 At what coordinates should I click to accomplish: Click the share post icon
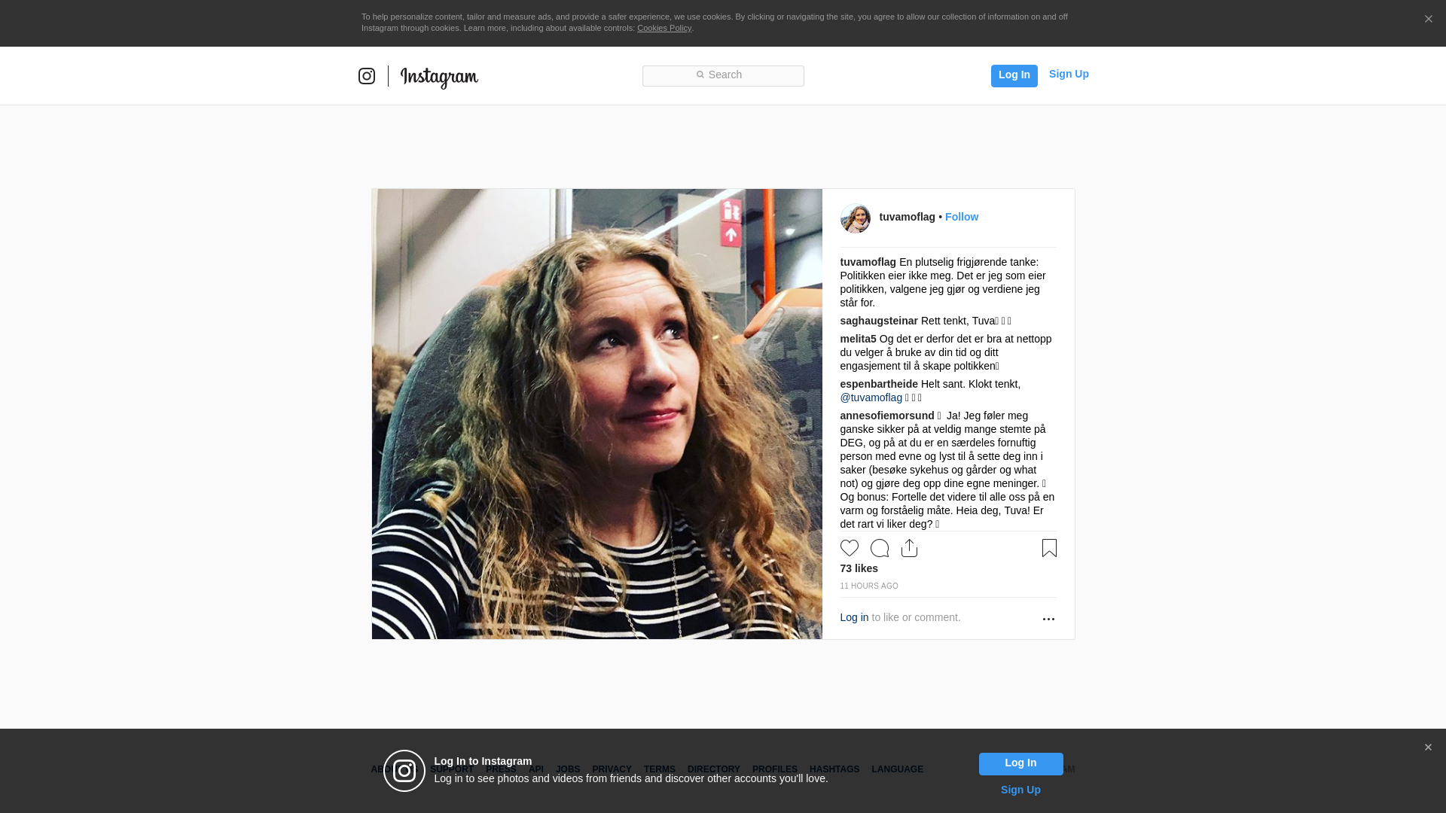click(x=910, y=548)
